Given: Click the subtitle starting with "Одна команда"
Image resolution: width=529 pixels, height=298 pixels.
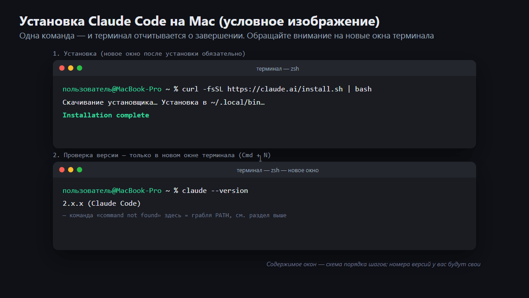Looking at the screenshot, I should point(227,36).
